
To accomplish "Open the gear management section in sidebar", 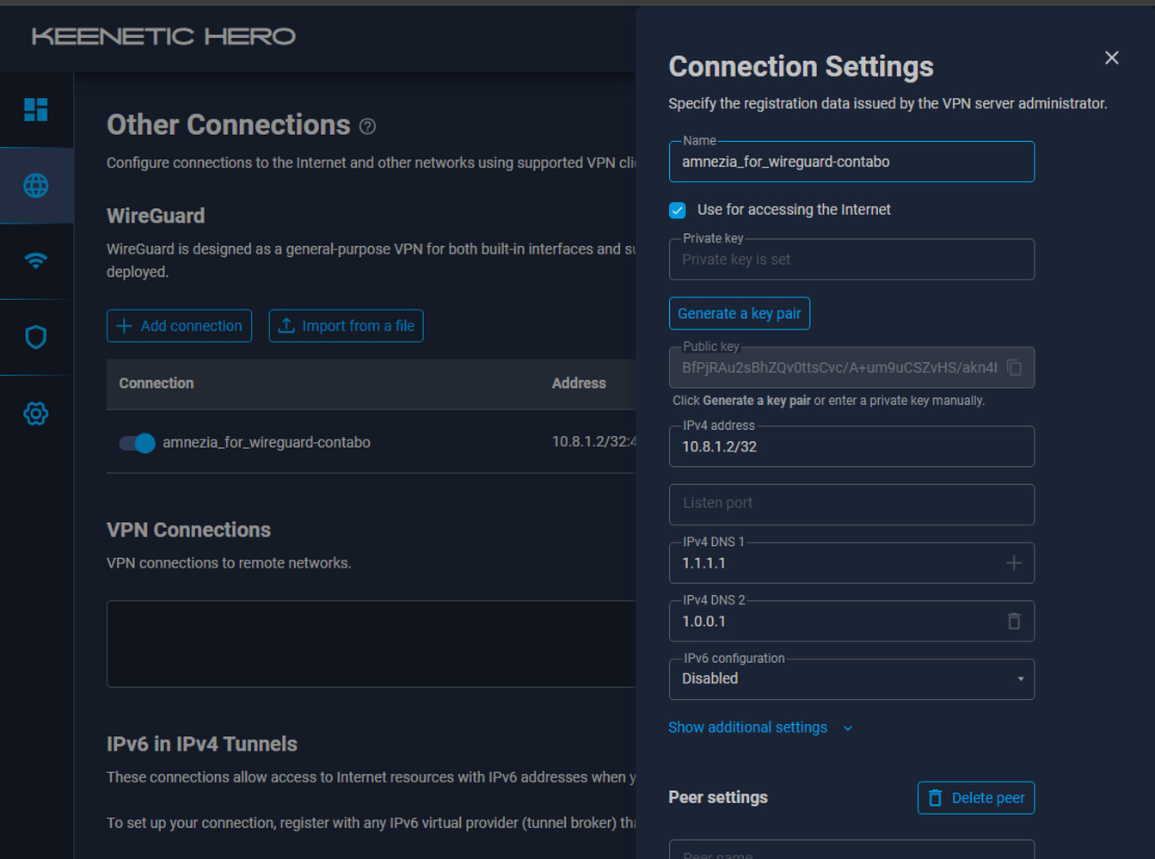I will pyautogui.click(x=36, y=414).
